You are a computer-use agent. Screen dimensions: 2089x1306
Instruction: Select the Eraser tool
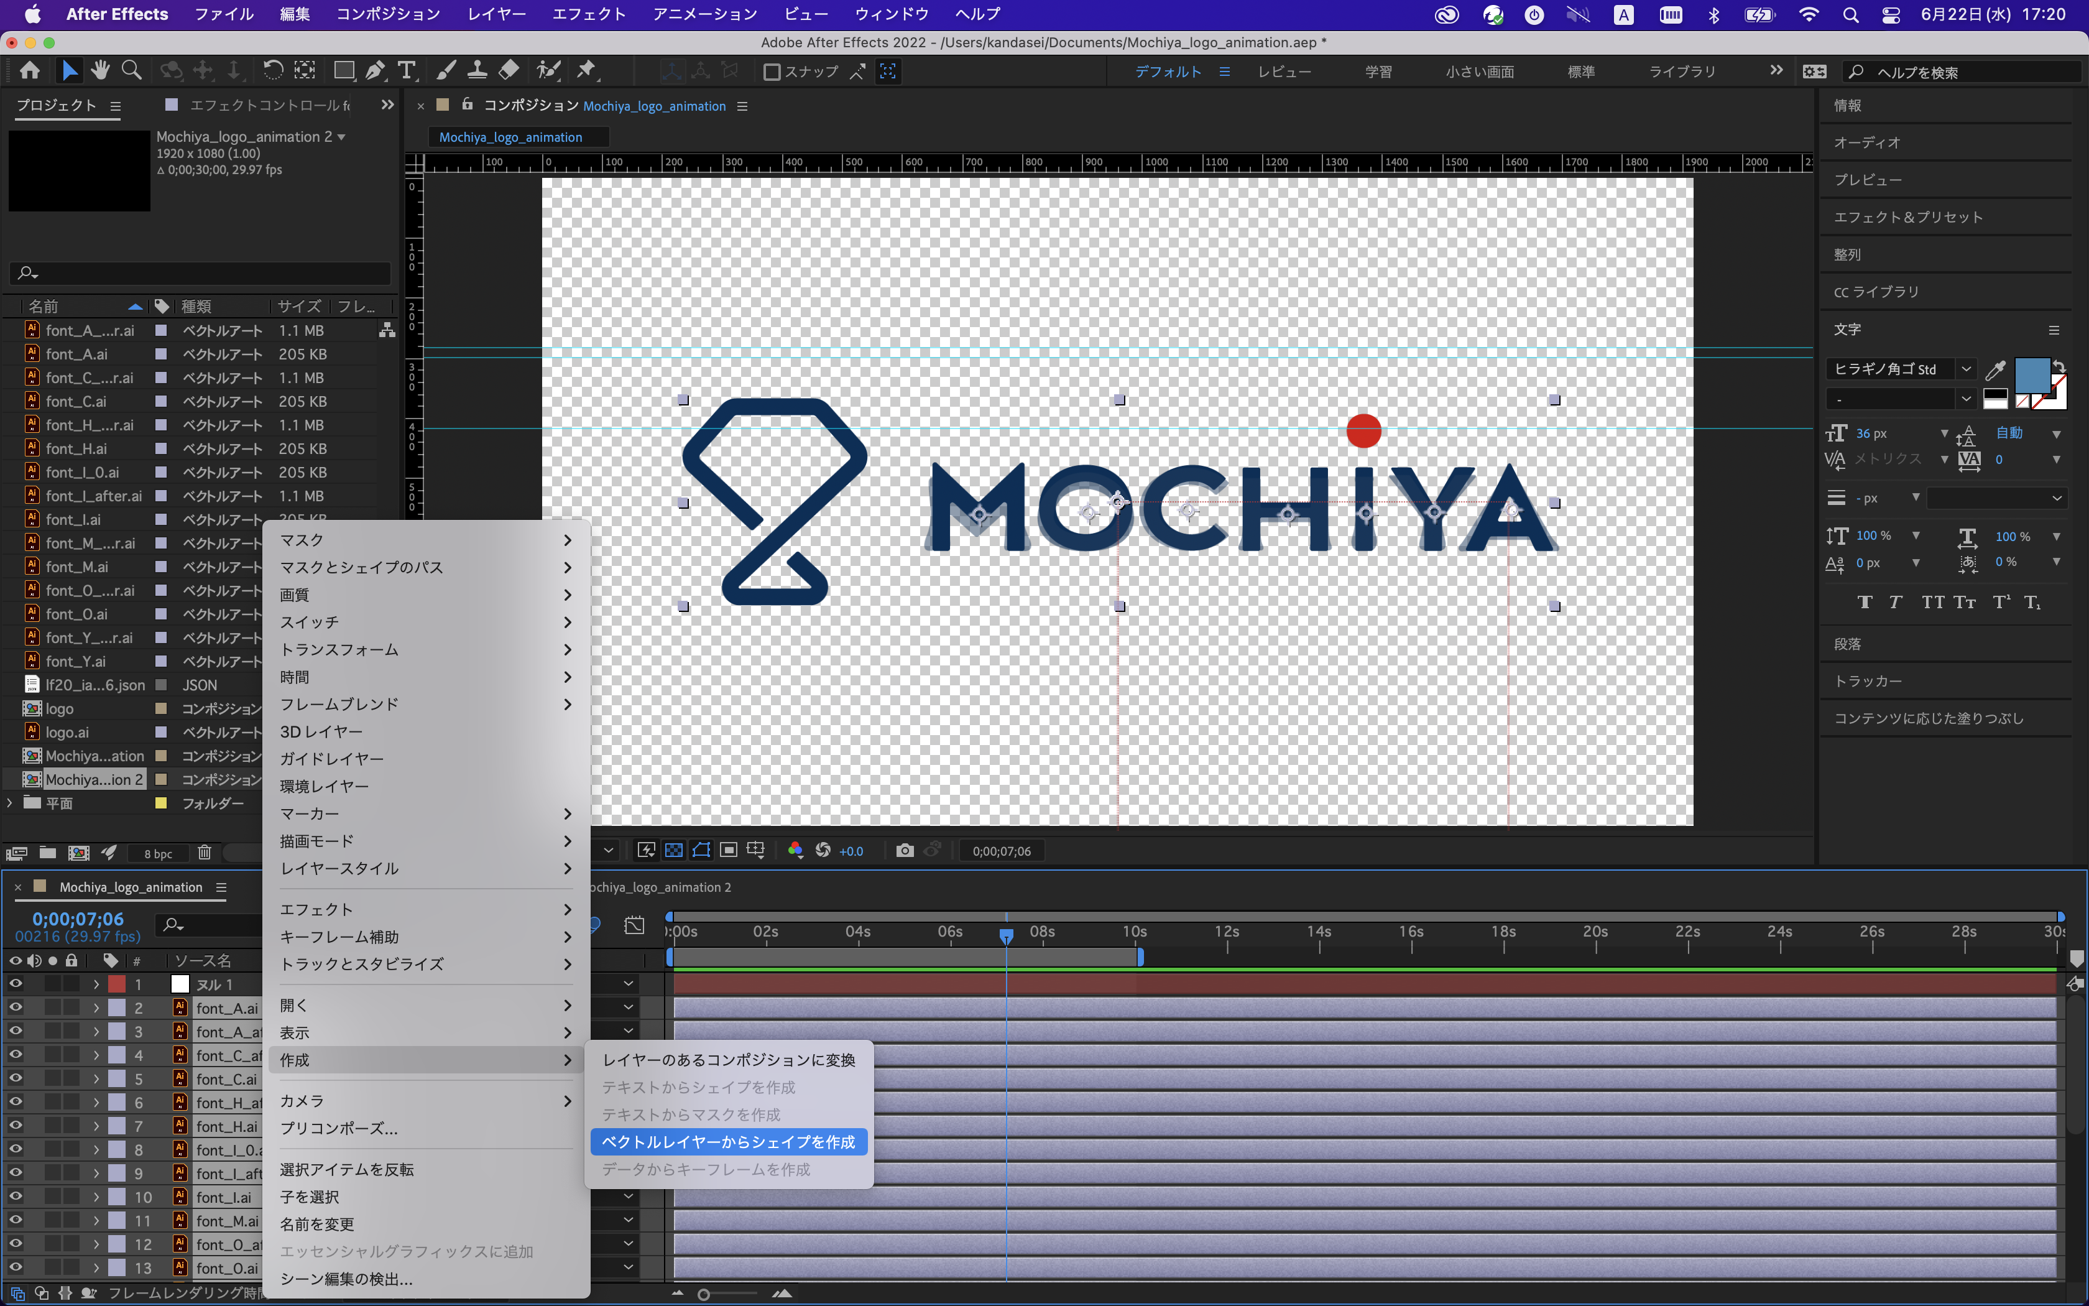(509, 71)
